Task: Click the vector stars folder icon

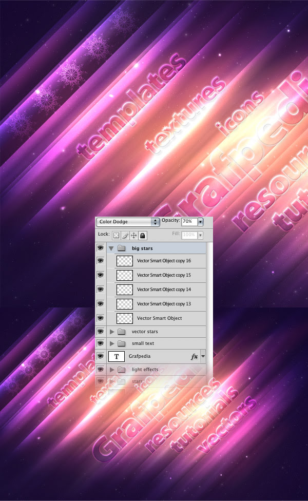Action: coord(122,332)
